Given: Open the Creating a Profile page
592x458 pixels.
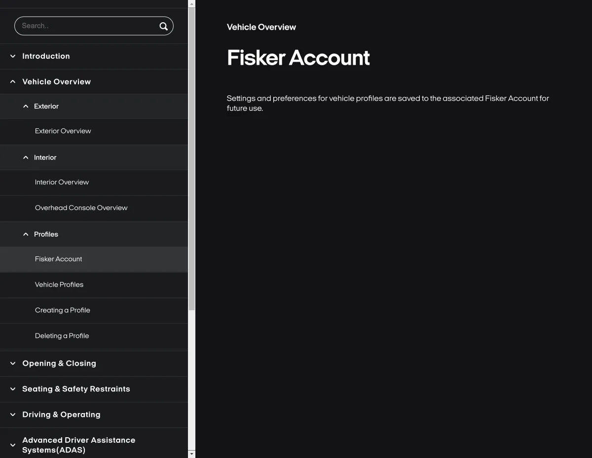Looking at the screenshot, I should tap(62, 310).
